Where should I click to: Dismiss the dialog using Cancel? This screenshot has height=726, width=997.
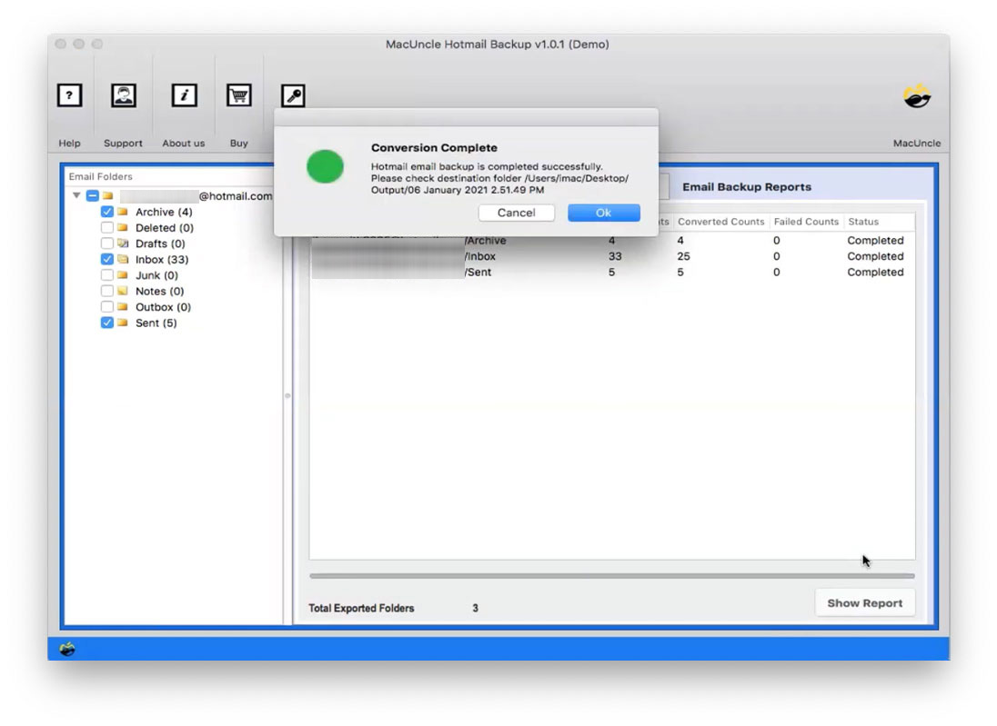[x=517, y=212]
